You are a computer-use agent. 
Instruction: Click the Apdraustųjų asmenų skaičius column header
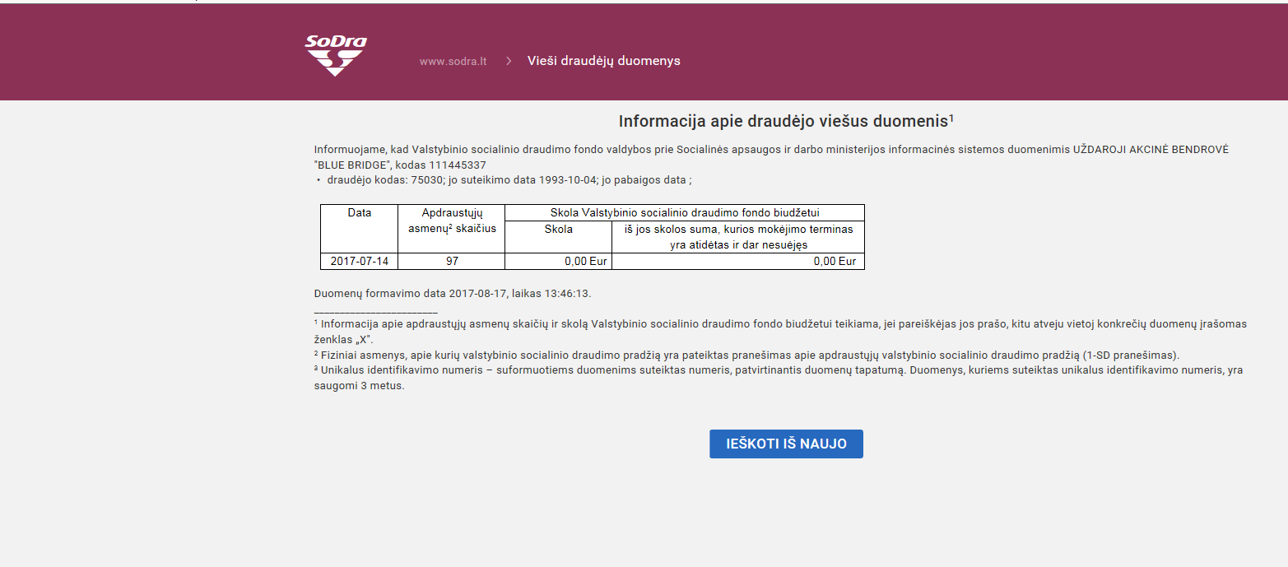452,221
